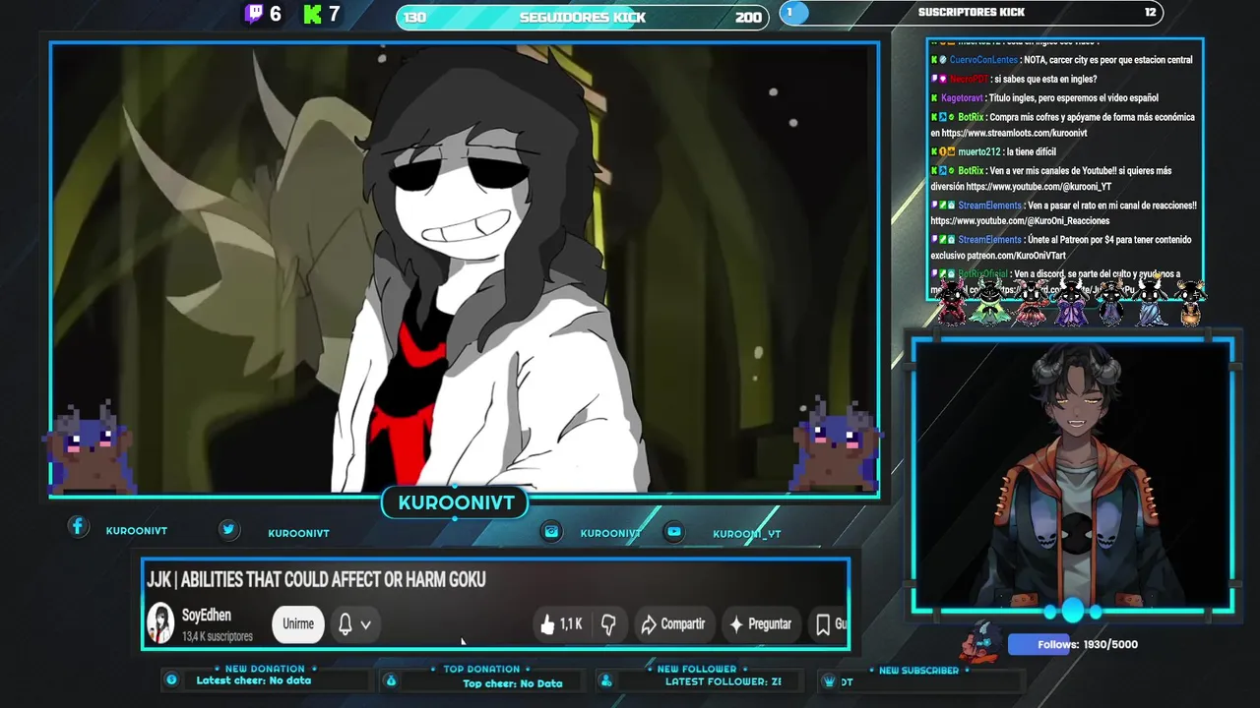Open the streamloots.com/kuroonivt link
Image resolution: width=1260 pixels, height=708 pixels.
(1014, 133)
